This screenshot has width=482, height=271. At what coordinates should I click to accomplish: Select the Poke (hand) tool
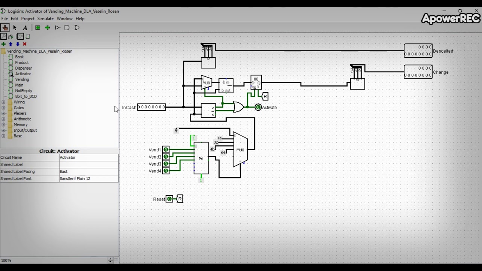coord(5,27)
